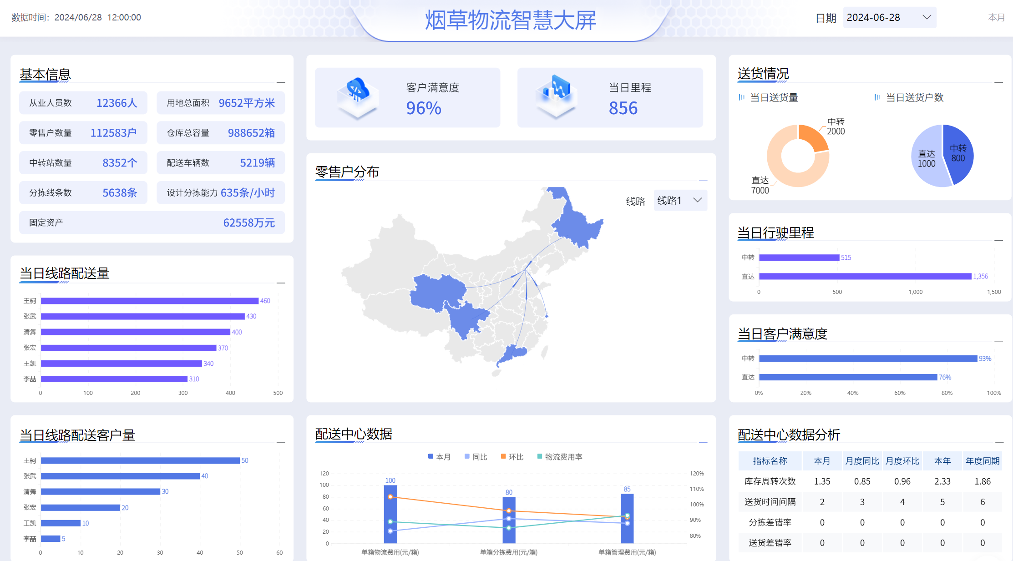Viewport: 1013px width, 561px height.
Task: Collapse the 配送中心数据 panel with the dash
Action: pyautogui.click(x=703, y=442)
